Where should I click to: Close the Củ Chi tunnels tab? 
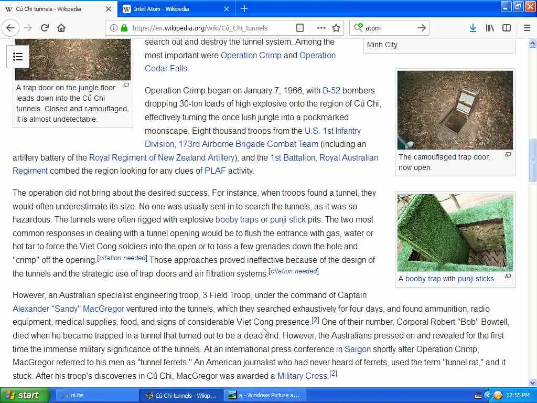[x=108, y=9]
